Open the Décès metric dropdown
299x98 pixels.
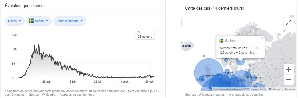point(15,21)
